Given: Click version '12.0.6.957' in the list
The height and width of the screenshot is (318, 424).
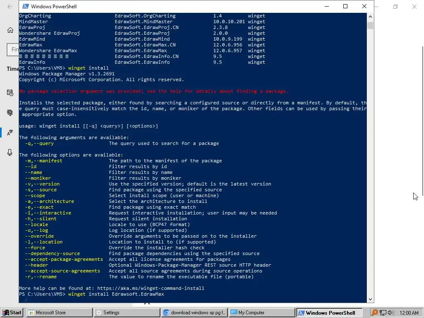Looking at the screenshot, I should click(228, 51).
